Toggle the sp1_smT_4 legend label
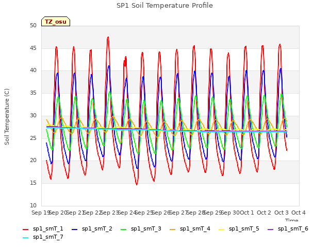The height and width of the screenshot is (247, 330). pyautogui.click(x=195, y=228)
